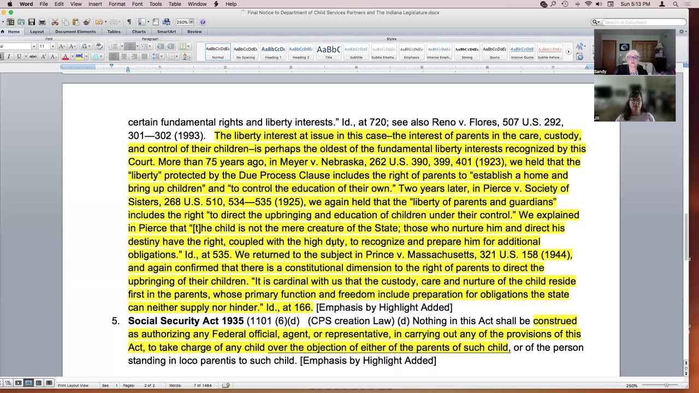Image resolution: width=699 pixels, height=393 pixels.
Task: Save document with the floppy disk icon
Action: point(32,22)
